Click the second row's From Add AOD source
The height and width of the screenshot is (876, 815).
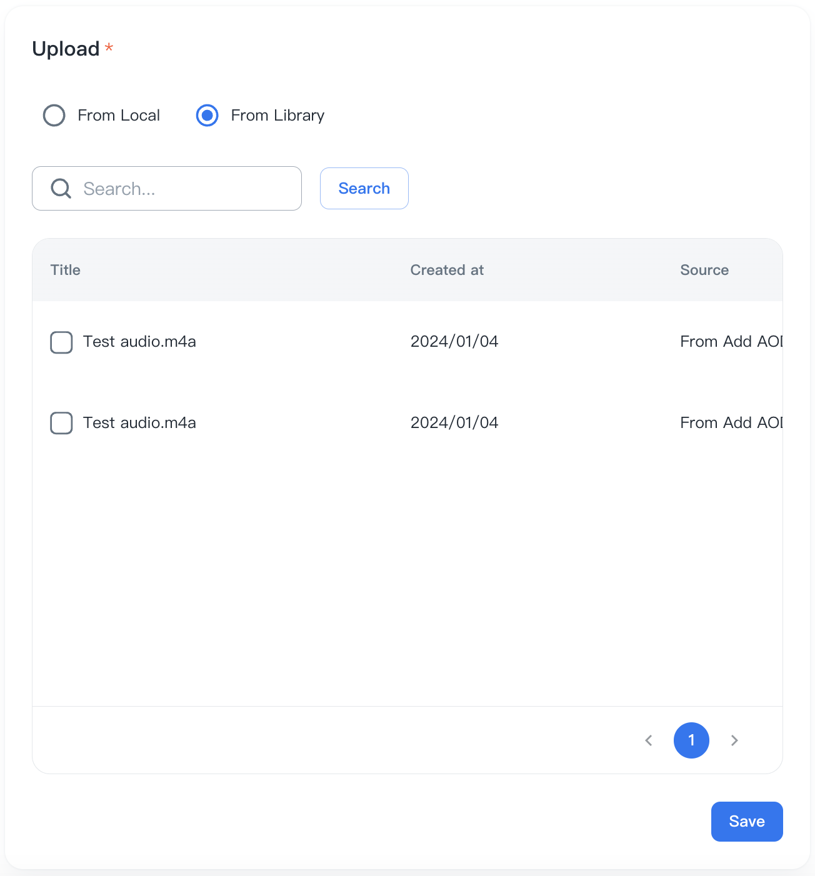730,423
